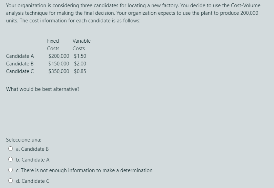The image size is (274, 188).
Task: Click the $200,000 fixed cost value
Action: click(59, 56)
